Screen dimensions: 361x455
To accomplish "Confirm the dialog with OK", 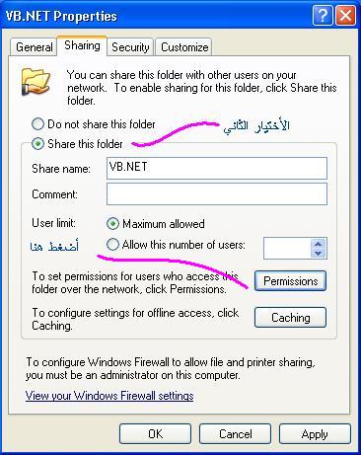I will 155,434.
